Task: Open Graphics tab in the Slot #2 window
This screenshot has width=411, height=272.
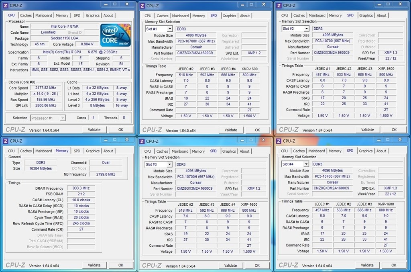Action: [x=366, y=16]
